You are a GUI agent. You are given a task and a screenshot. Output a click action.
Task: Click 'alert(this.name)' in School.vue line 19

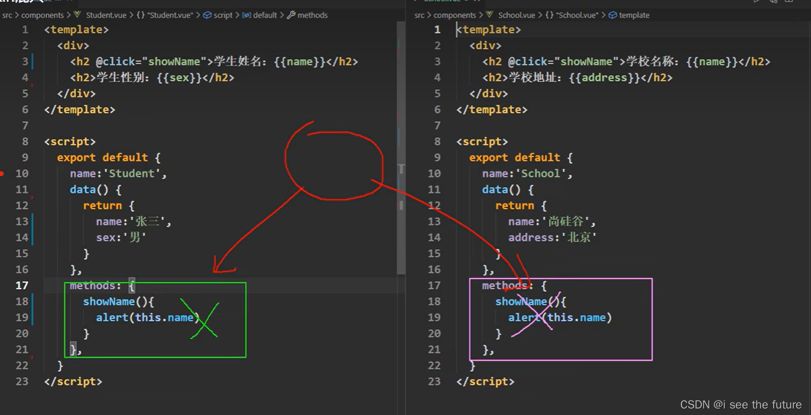[x=560, y=317]
